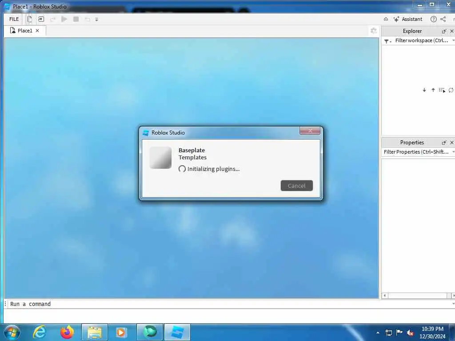Collapse the ribbon with caret icon

tap(386, 19)
